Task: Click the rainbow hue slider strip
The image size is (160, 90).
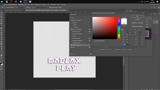Action: 119,28
